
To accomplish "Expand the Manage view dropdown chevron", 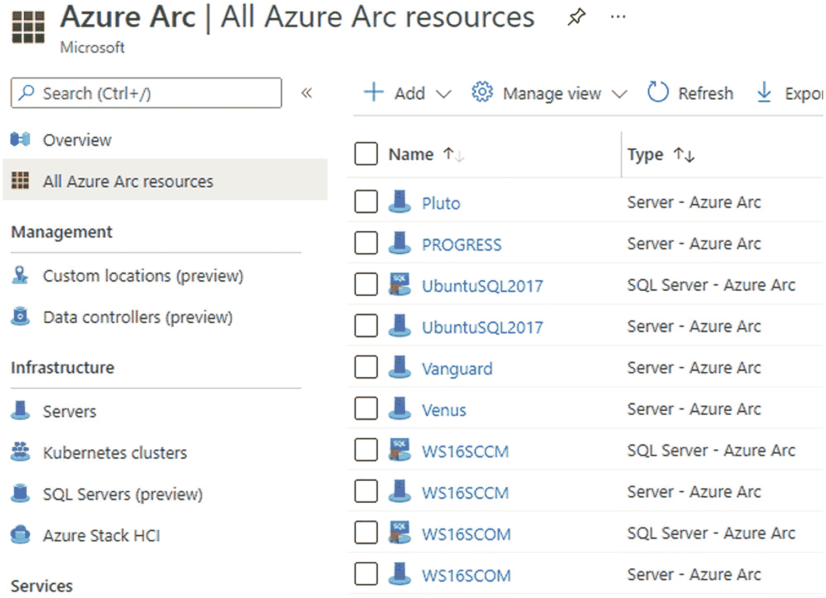I will coord(619,94).
